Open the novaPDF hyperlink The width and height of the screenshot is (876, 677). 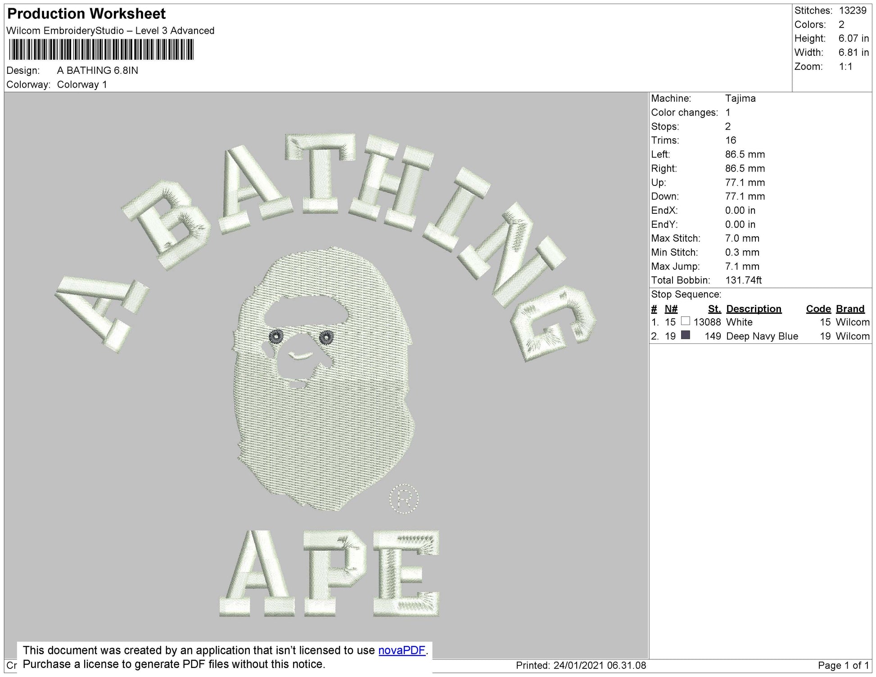(x=402, y=650)
